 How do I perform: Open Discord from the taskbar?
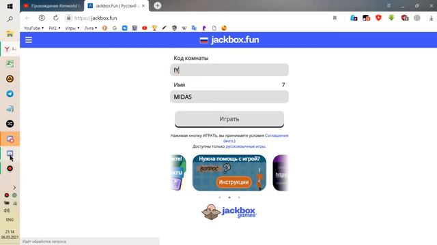[10, 153]
